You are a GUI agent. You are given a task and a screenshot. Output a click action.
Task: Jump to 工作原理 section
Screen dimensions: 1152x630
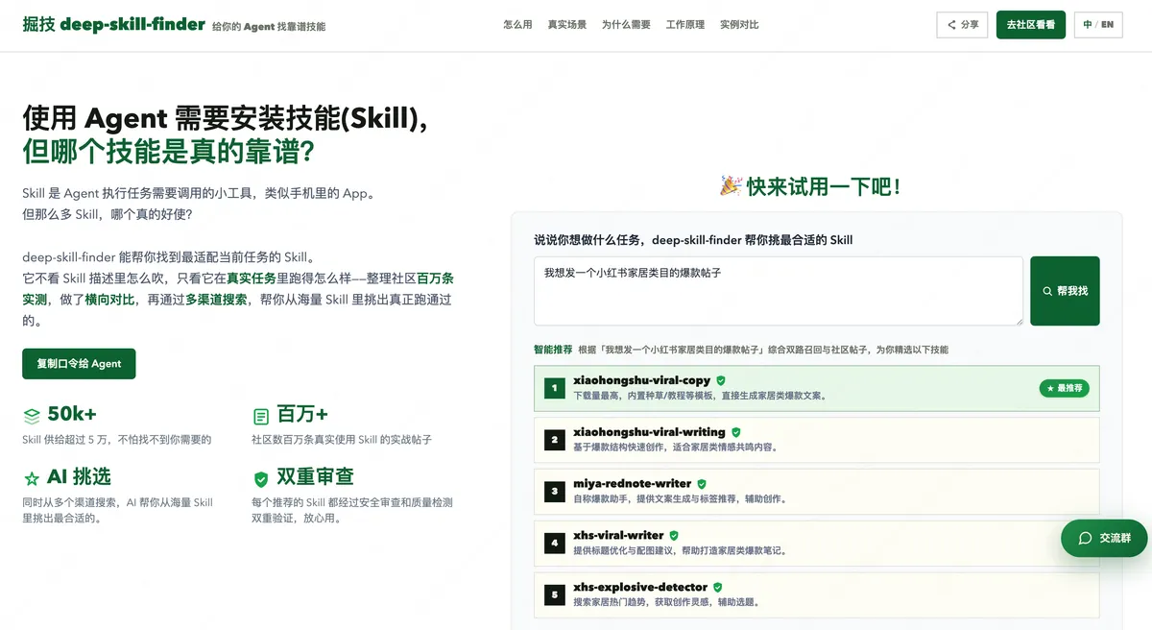click(x=685, y=25)
